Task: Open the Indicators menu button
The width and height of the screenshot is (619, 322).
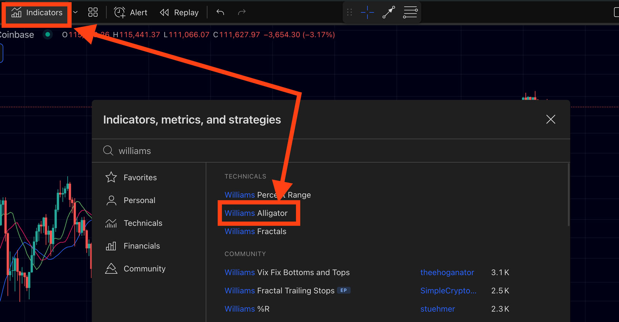Action: [37, 13]
